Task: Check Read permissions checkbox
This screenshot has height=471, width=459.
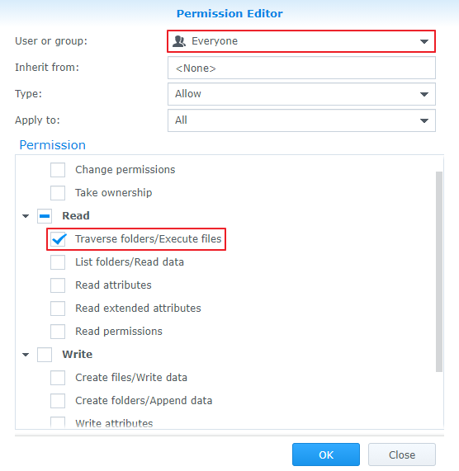Action: click(58, 332)
